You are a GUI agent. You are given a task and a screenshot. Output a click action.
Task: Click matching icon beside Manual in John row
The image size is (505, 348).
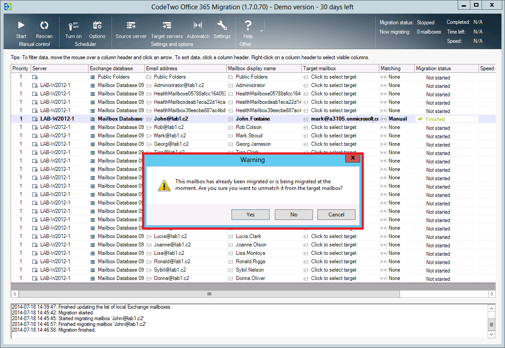(383, 119)
